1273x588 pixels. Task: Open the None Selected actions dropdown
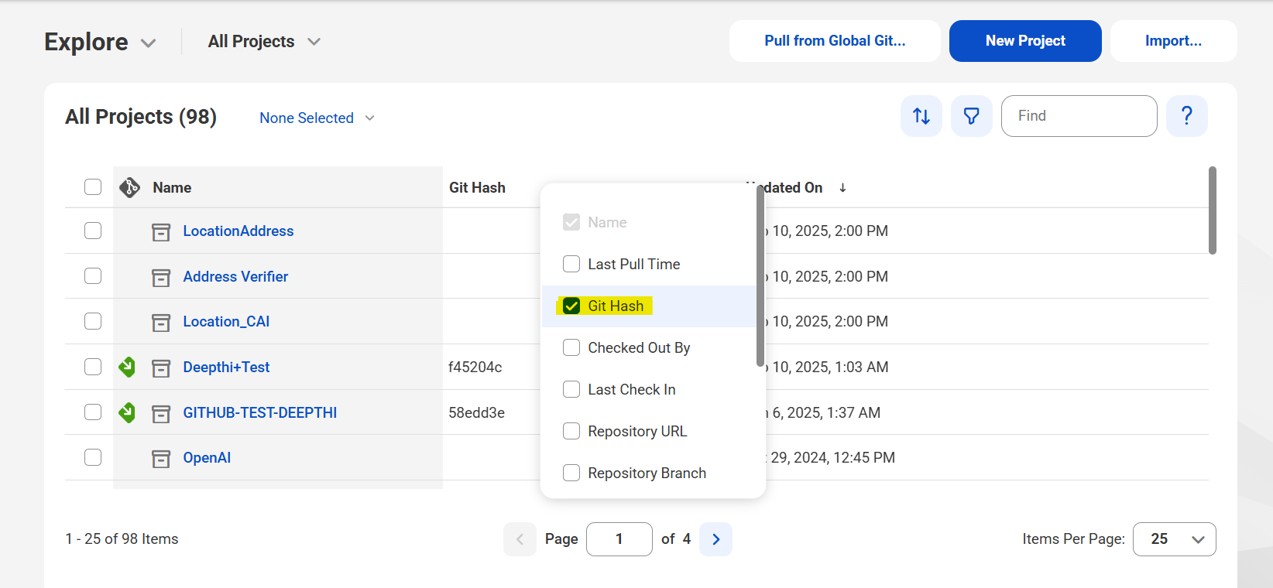coord(317,118)
